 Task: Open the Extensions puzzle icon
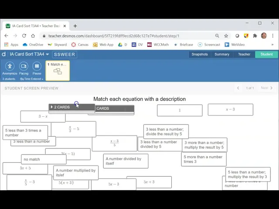pos(255,36)
